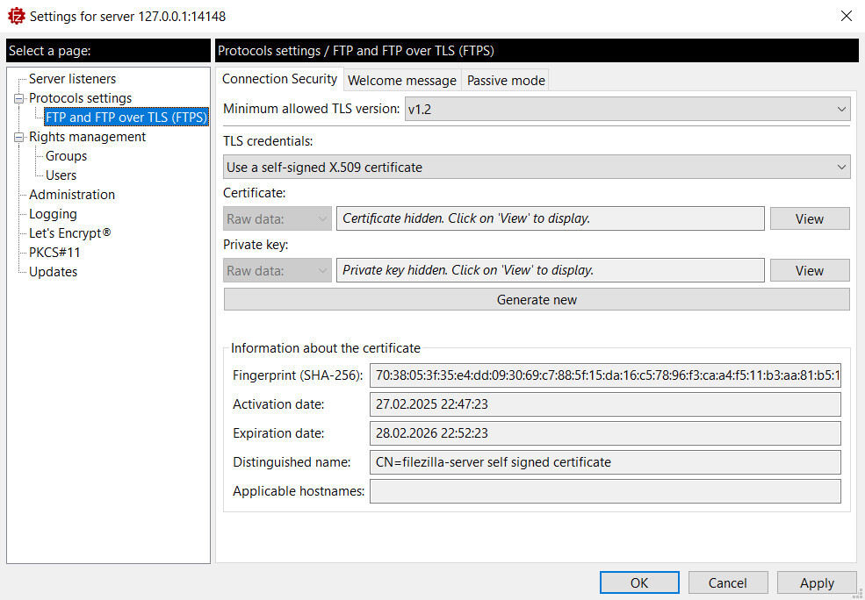Image resolution: width=865 pixels, height=600 pixels.
Task: View the certificate data
Action: tap(810, 218)
